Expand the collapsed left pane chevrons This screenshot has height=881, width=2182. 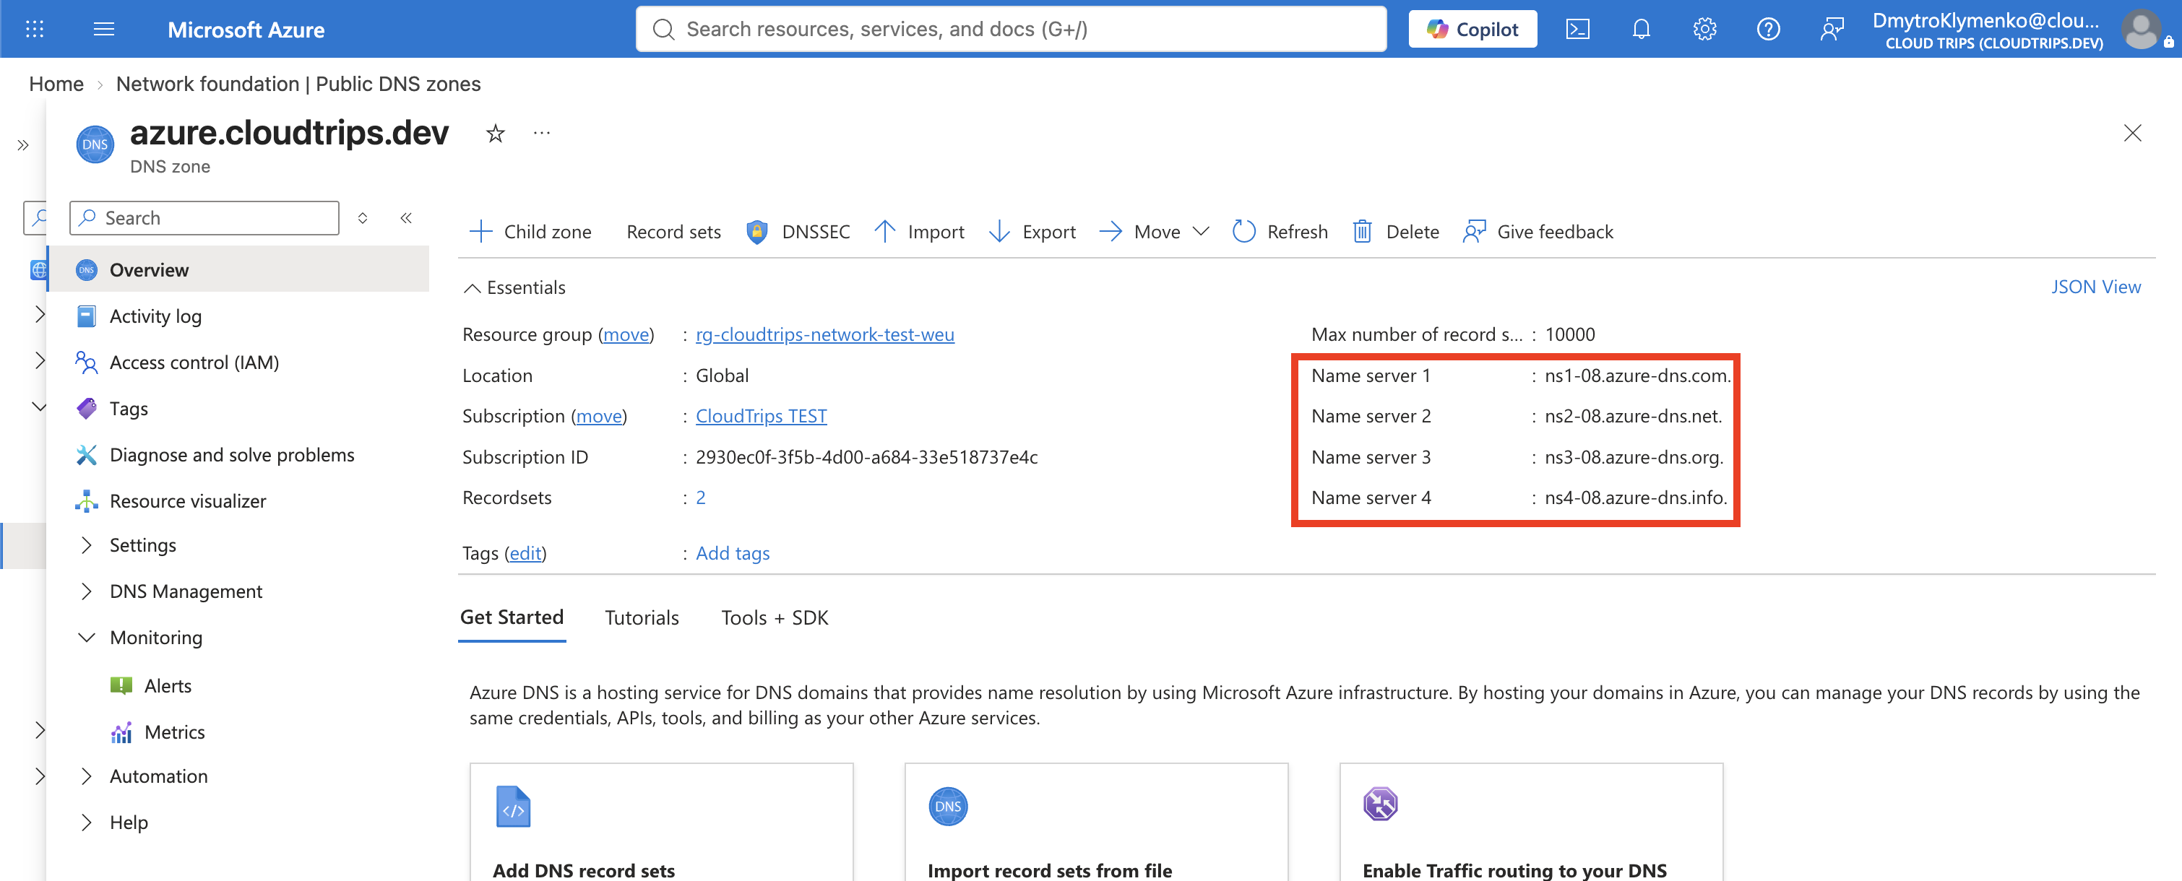(23, 144)
